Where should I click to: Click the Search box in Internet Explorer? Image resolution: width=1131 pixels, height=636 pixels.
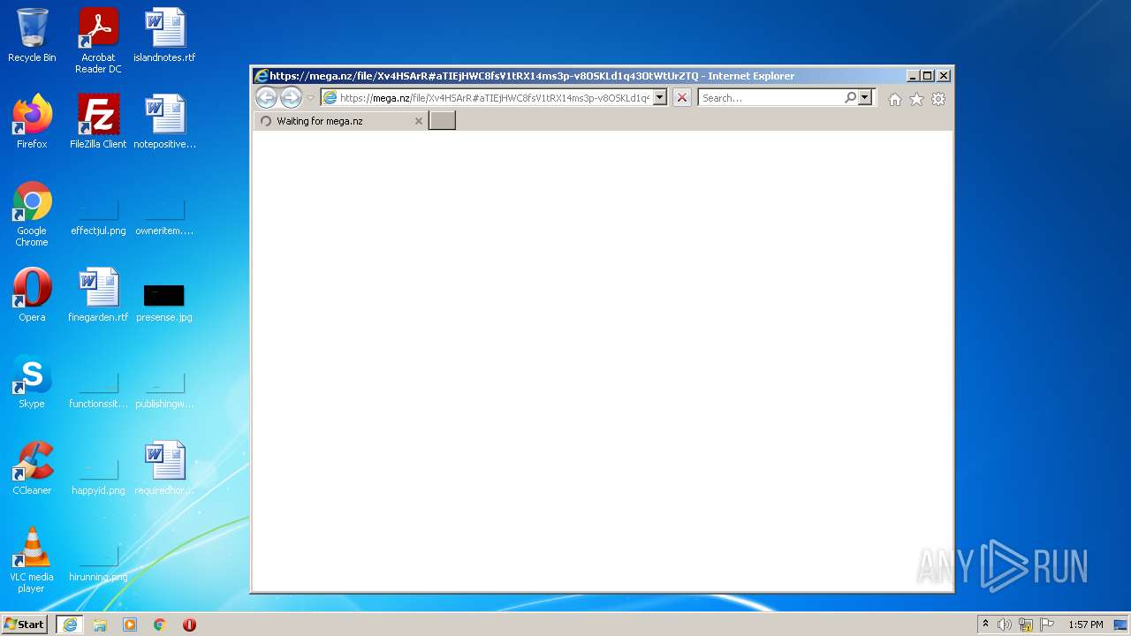(x=770, y=98)
